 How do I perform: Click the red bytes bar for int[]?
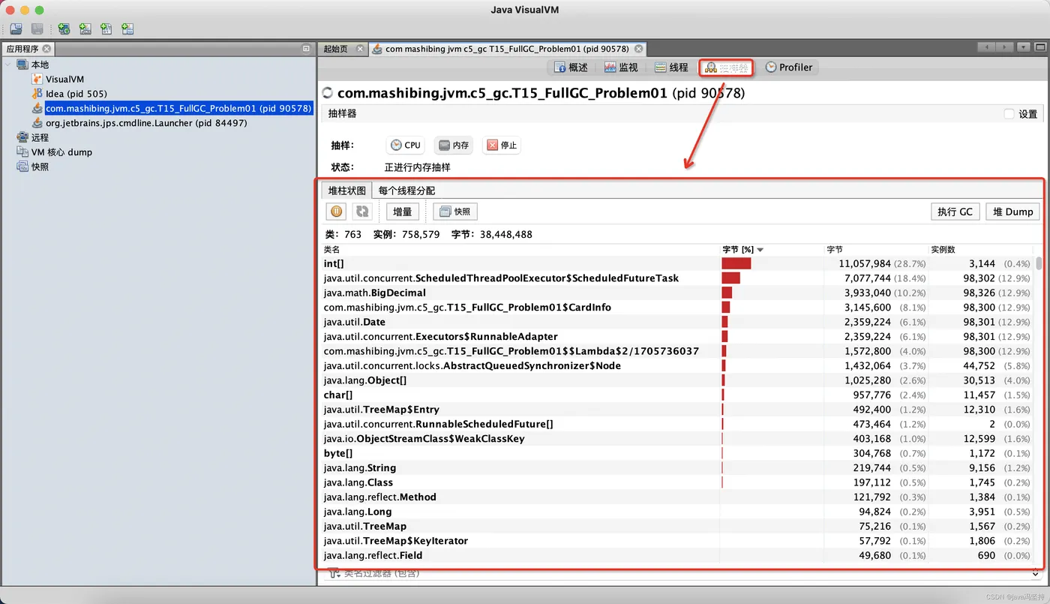[736, 263]
